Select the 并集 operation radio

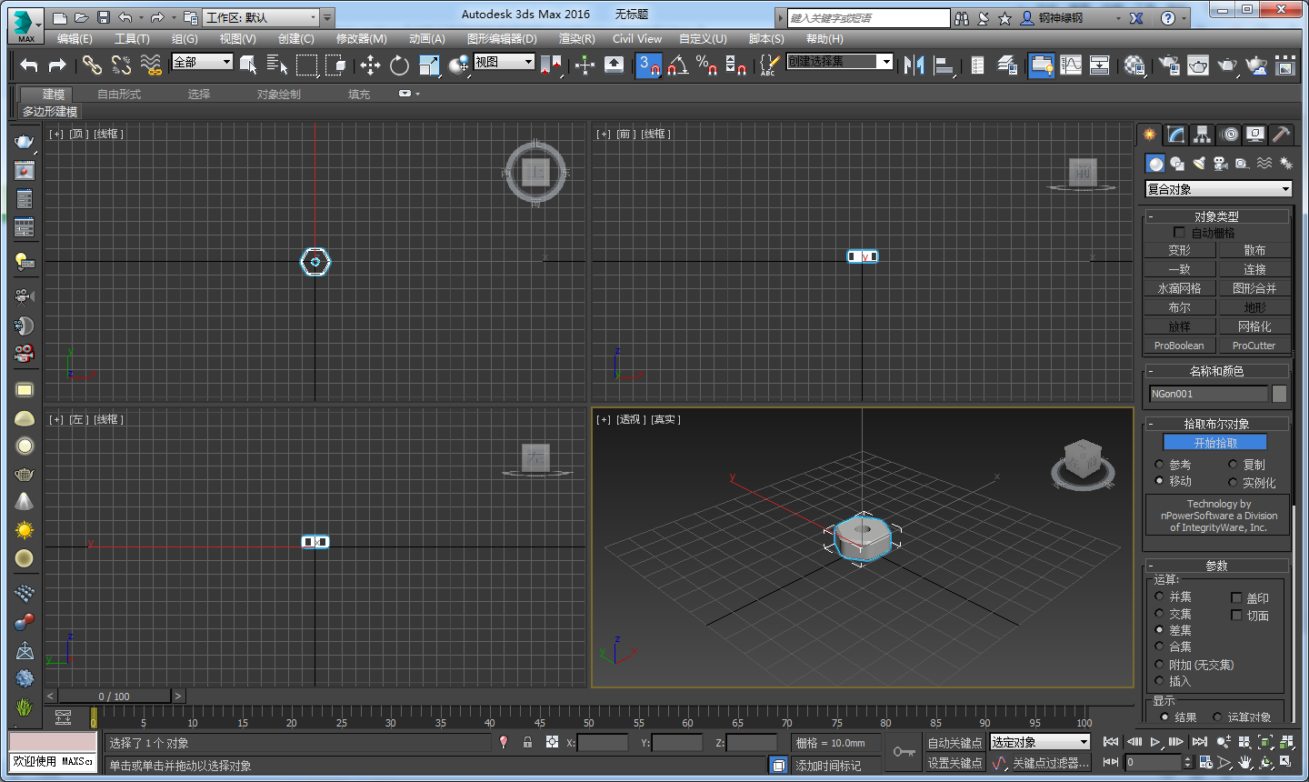[x=1159, y=597]
